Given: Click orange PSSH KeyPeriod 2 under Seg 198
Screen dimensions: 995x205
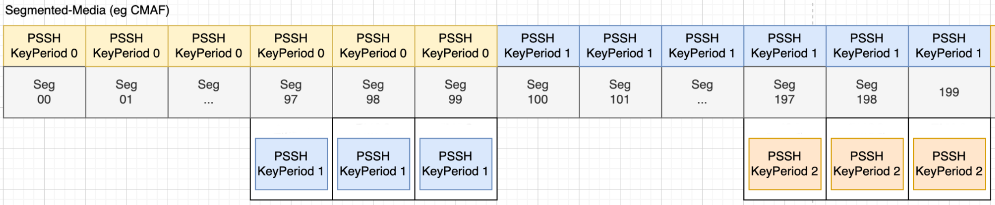Looking at the screenshot, I should pos(867,164).
